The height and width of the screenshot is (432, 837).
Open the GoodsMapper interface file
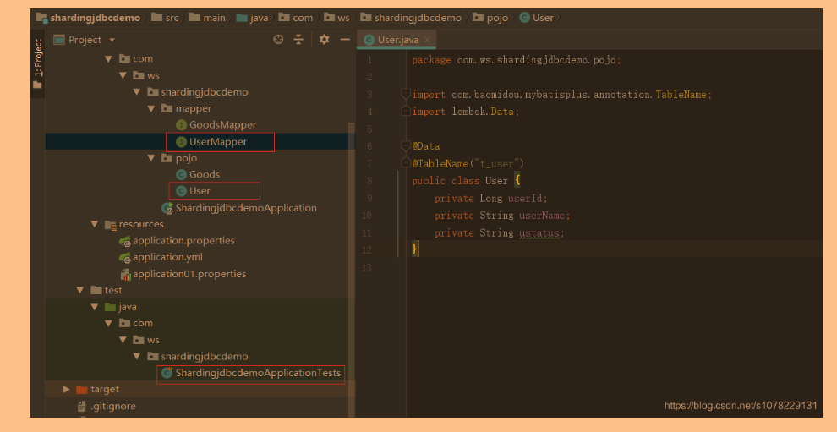tap(222, 125)
